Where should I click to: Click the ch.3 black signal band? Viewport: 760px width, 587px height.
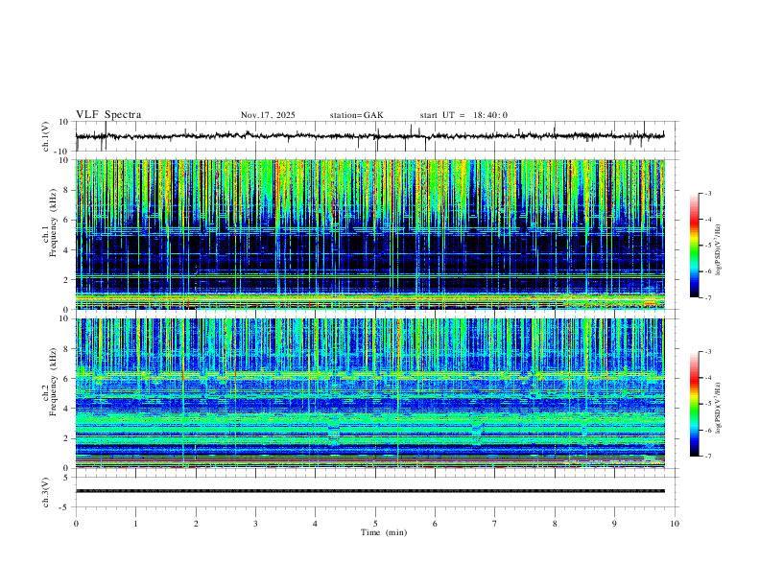tap(369, 491)
